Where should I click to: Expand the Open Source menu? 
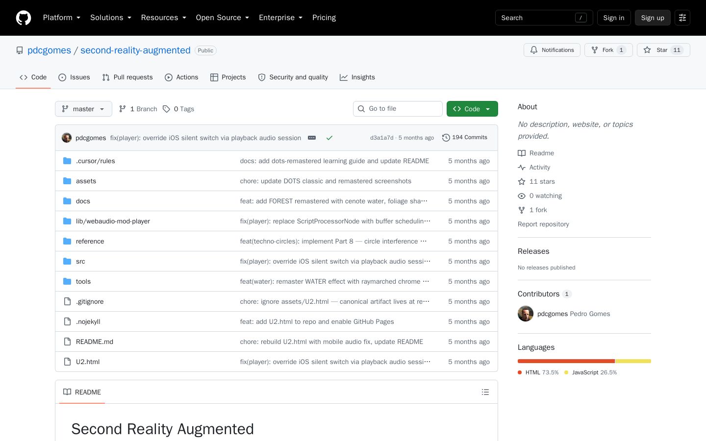pyautogui.click(x=223, y=18)
